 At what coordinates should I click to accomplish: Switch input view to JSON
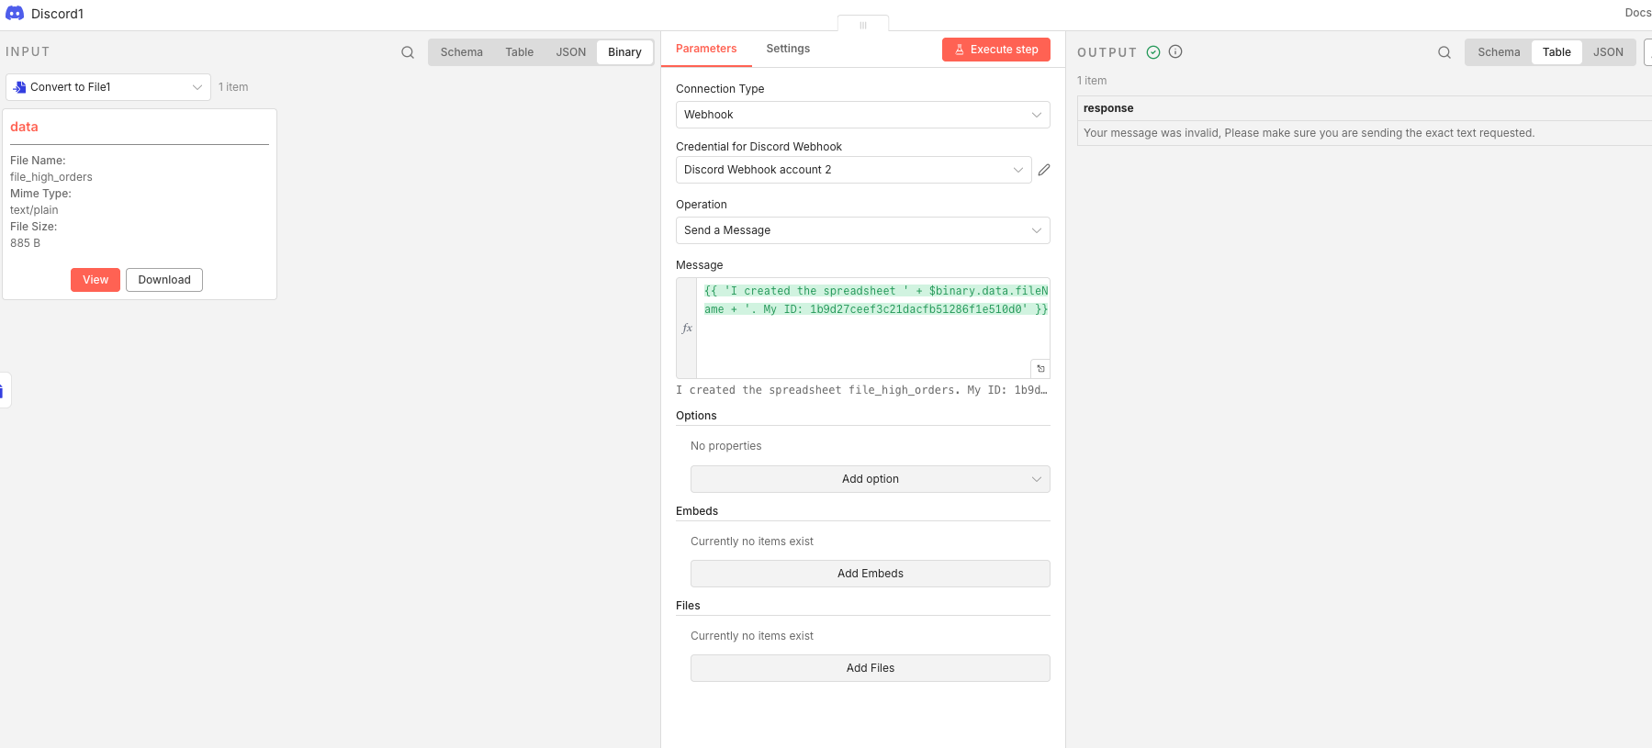570,52
